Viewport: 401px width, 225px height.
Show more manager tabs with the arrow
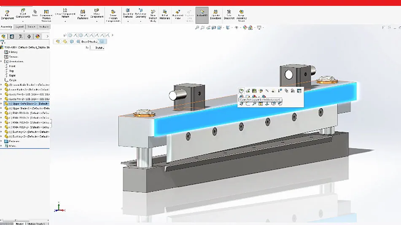(47, 37)
